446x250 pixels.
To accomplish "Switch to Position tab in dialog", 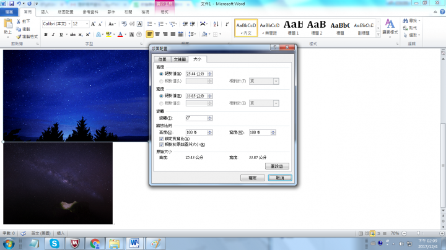I will 162,59.
